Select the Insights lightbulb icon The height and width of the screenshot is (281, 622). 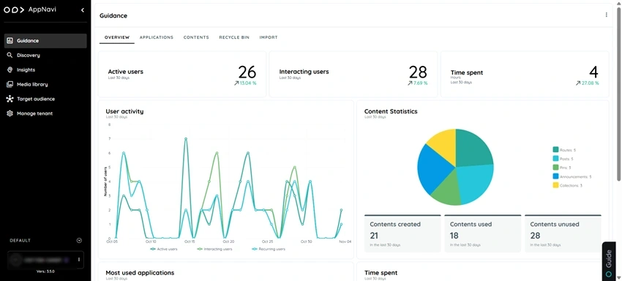(10, 70)
